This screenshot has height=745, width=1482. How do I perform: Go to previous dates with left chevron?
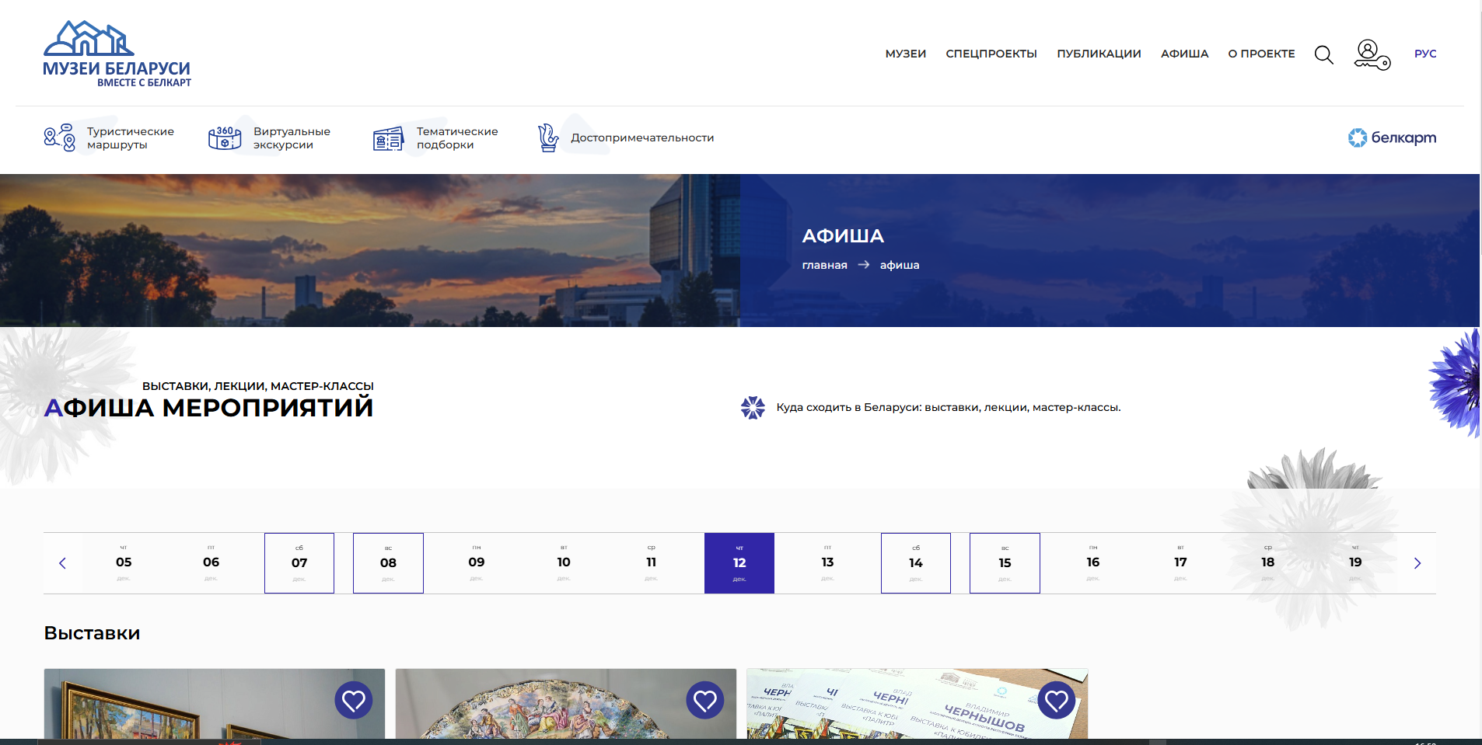[x=62, y=563]
